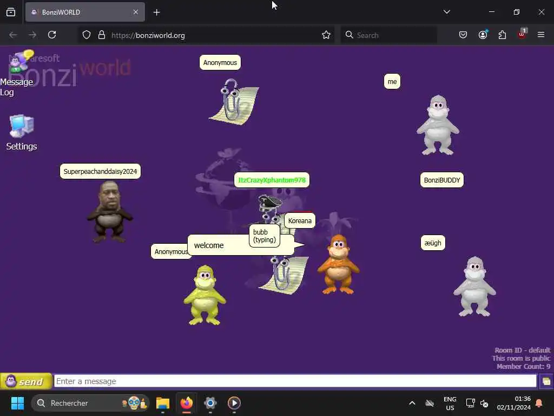Screen dimensions: 554x416
Task: Click the bonziworld.org address bar
Action: click(x=207, y=35)
